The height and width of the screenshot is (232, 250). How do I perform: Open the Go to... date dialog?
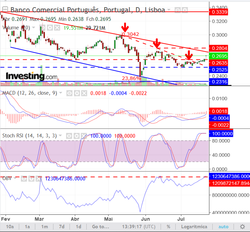[x=101, y=227]
